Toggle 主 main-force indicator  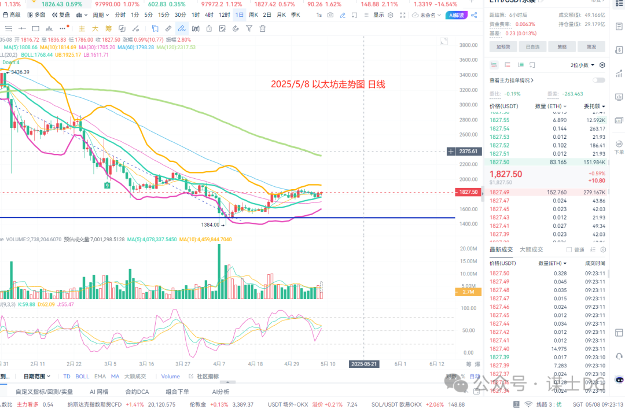click(82, 29)
